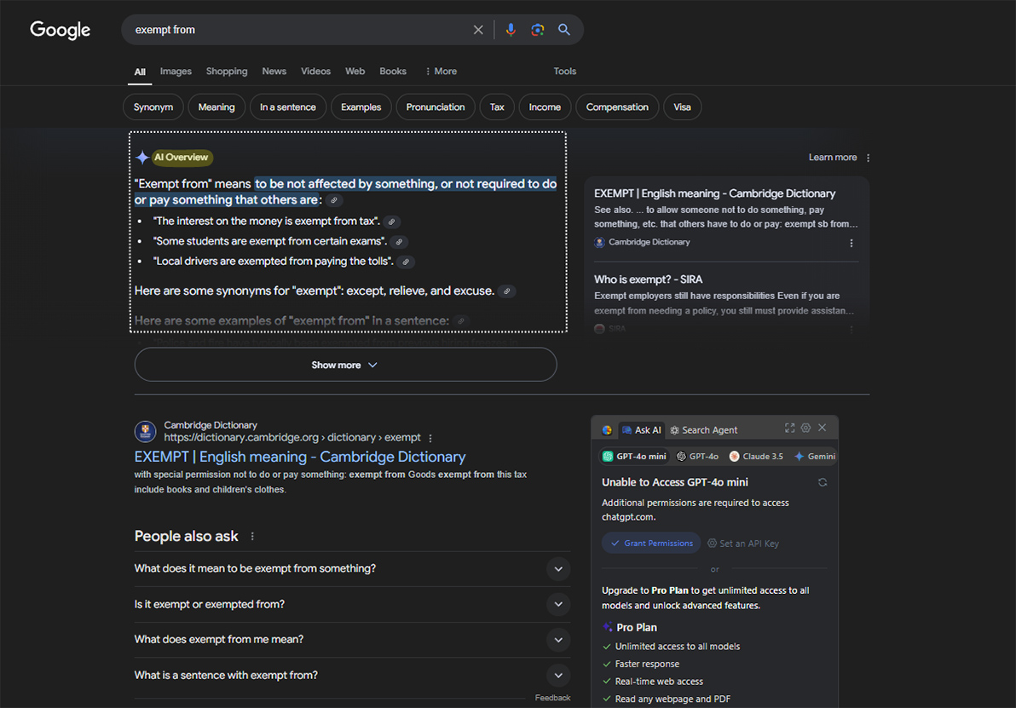The height and width of the screenshot is (708, 1016).
Task: Switch to Ask AI tab
Action: (x=642, y=430)
